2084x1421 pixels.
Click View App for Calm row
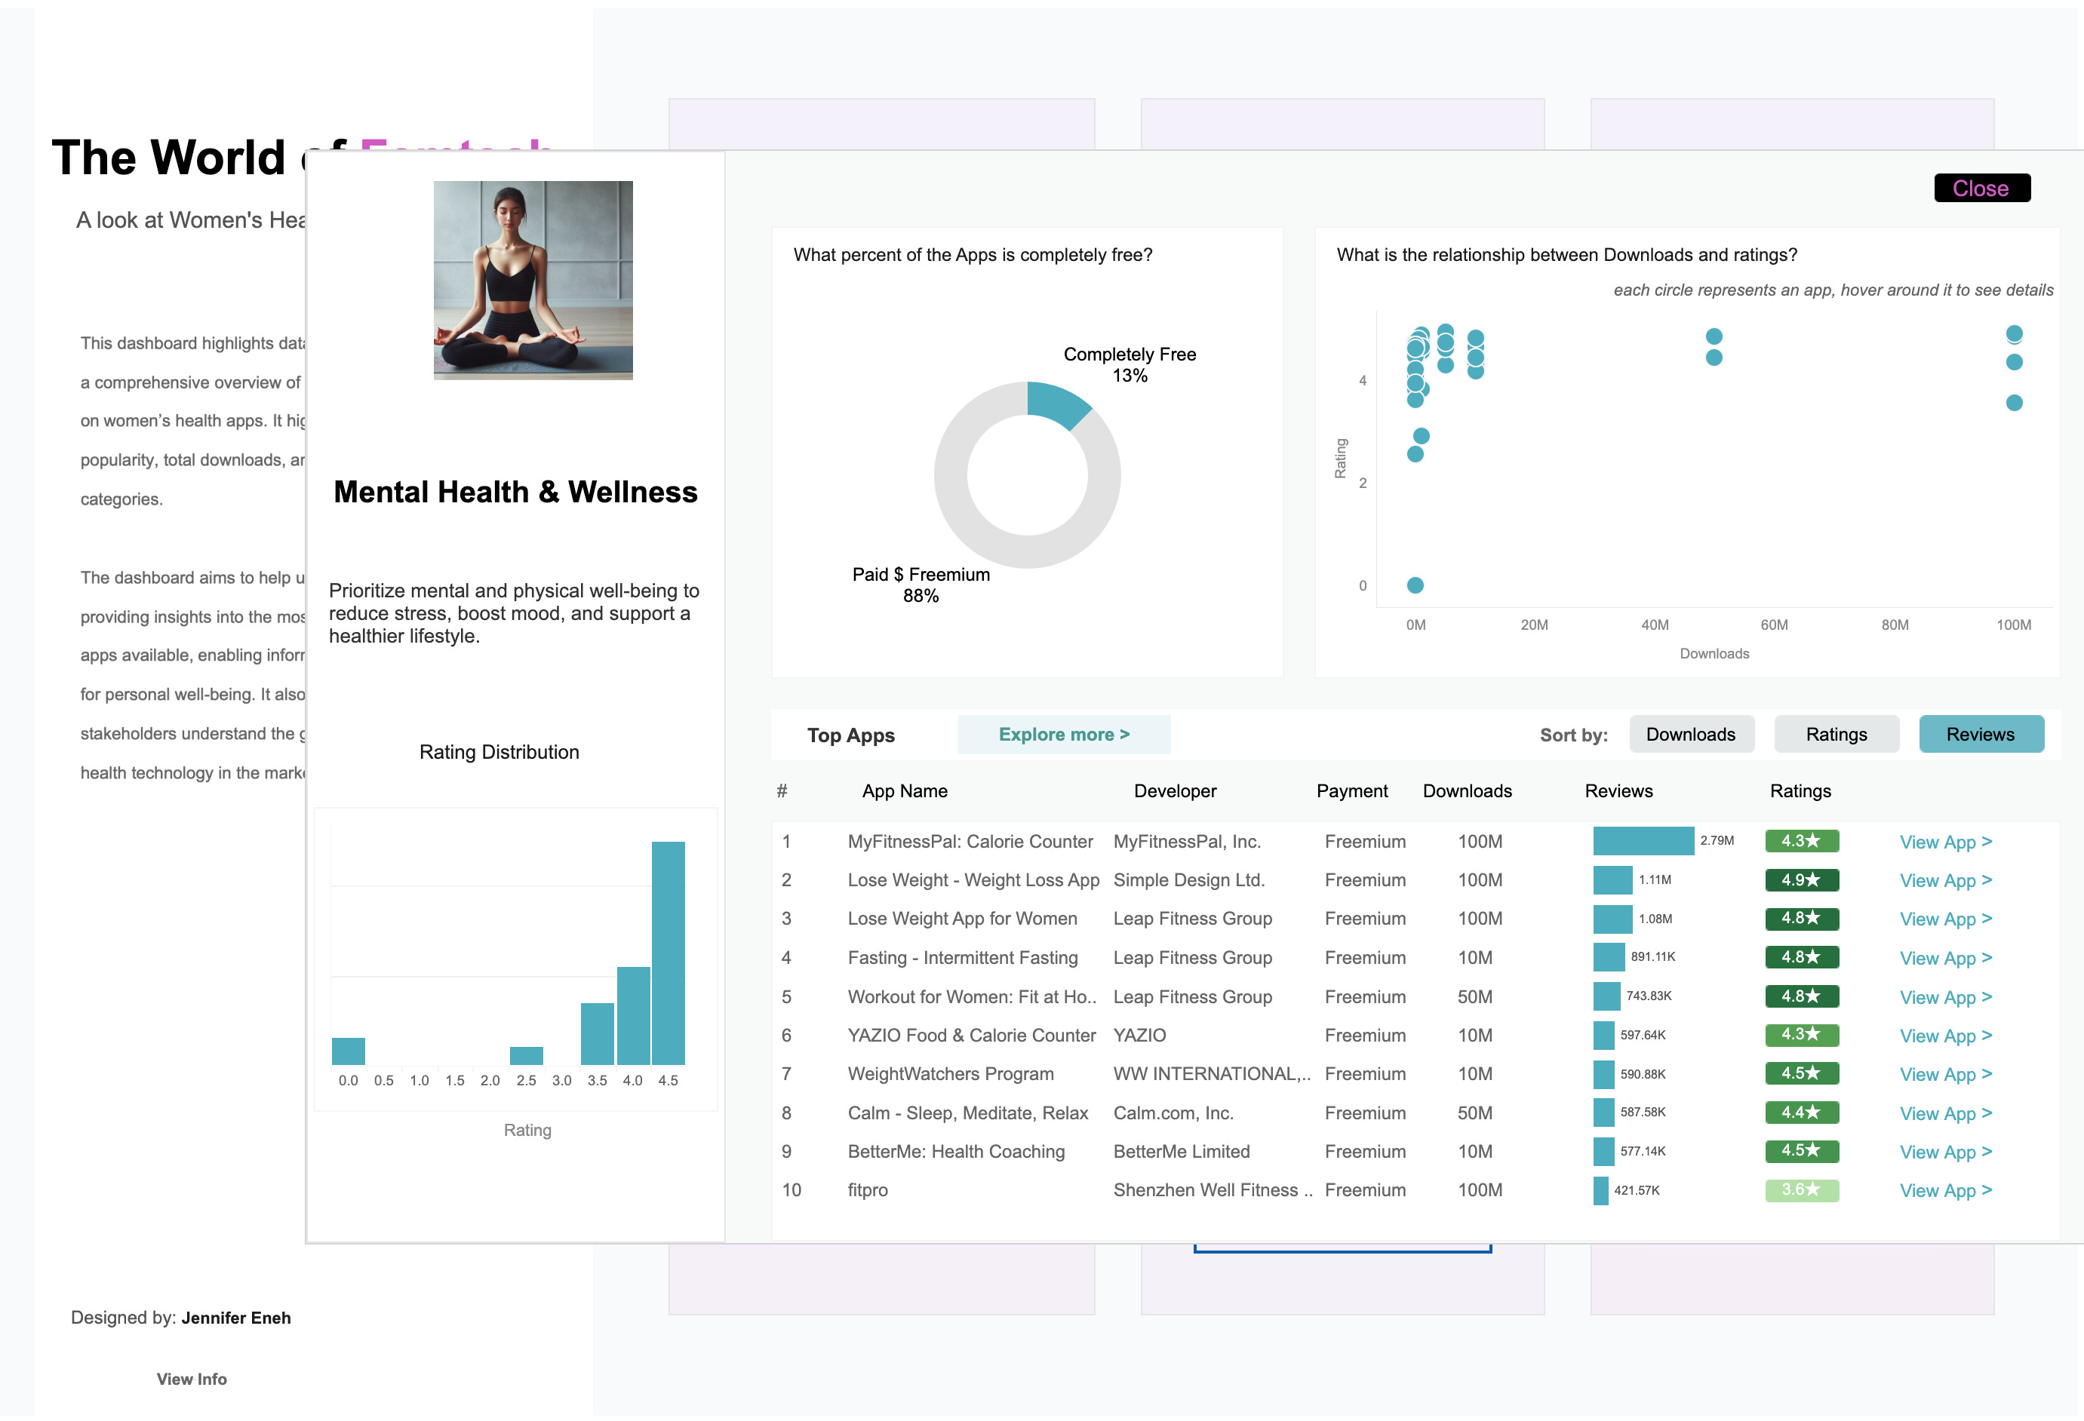point(1945,1113)
